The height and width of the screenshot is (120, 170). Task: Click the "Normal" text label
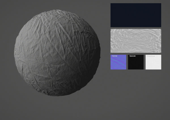pos(114,56)
